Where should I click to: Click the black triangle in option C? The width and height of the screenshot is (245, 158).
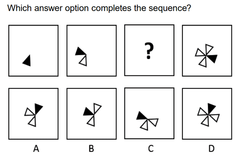[x=141, y=115]
